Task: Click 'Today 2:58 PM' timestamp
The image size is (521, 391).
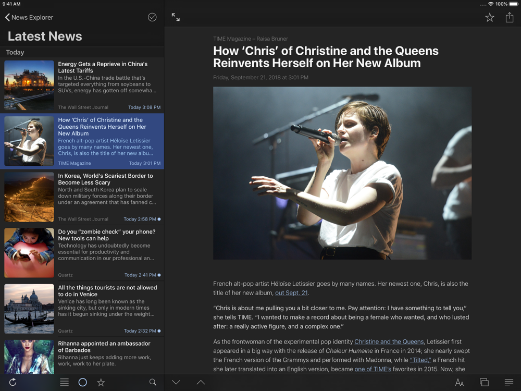Action: coord(140,219)
